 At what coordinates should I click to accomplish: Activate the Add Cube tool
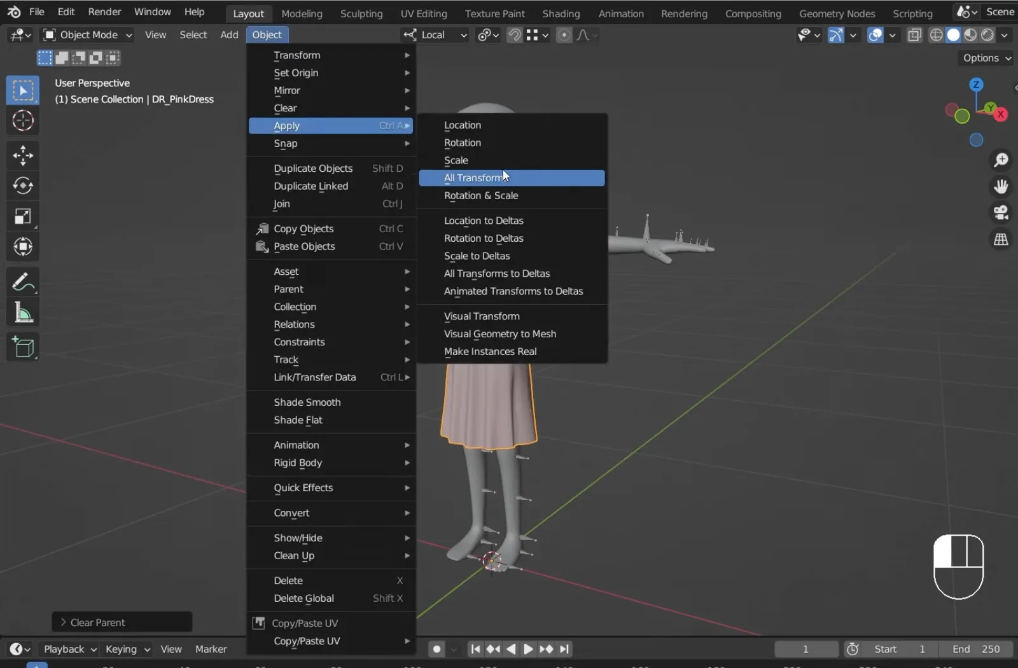pos(23,347)
